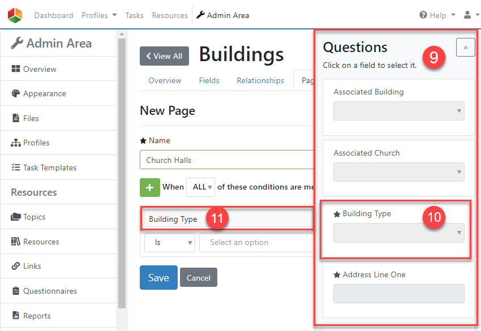Click the app logo in the navbar

15,15
